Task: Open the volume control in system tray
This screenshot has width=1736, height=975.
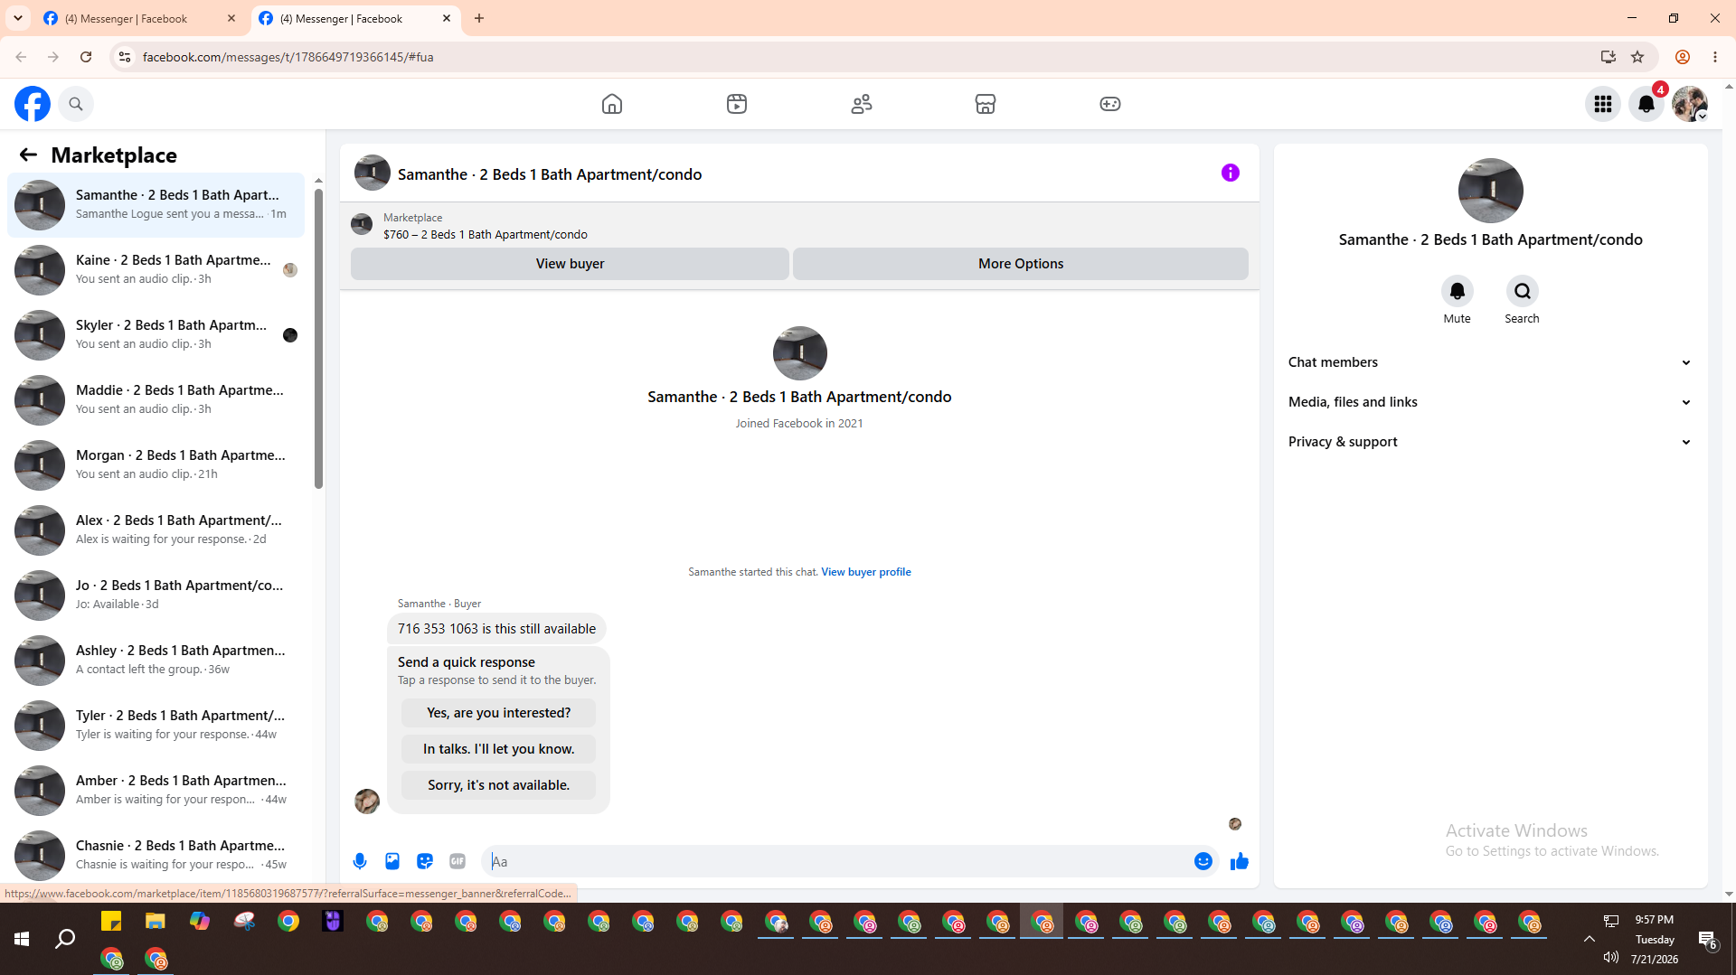Action: pos(1611,958)
